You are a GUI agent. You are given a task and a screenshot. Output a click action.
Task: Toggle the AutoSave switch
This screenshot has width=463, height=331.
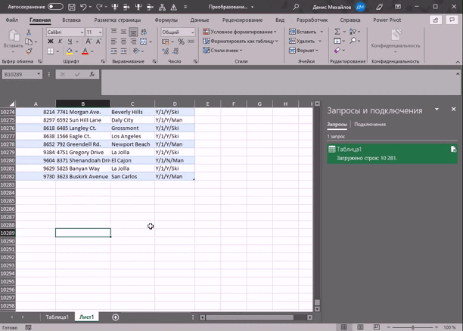click(55, 7)
